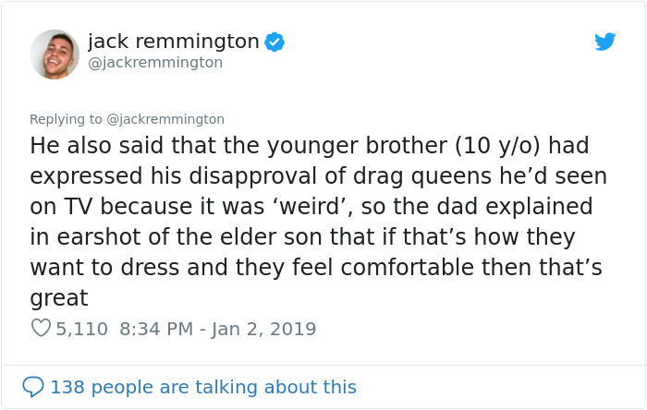647x410 pixels.
Task: Click the mention in 'Replying to @jackremmington'
Action: tap(165, 119)
